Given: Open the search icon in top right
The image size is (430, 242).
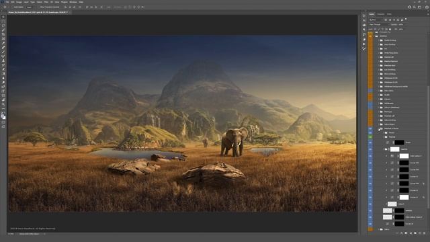Looking at the screenshot, I should [415, 7].
